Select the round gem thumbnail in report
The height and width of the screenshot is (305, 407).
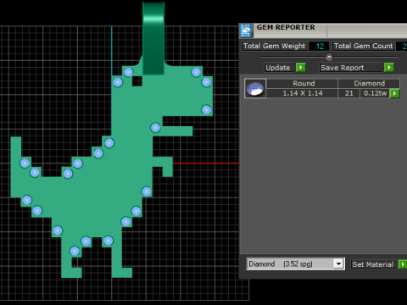[255, 88]
